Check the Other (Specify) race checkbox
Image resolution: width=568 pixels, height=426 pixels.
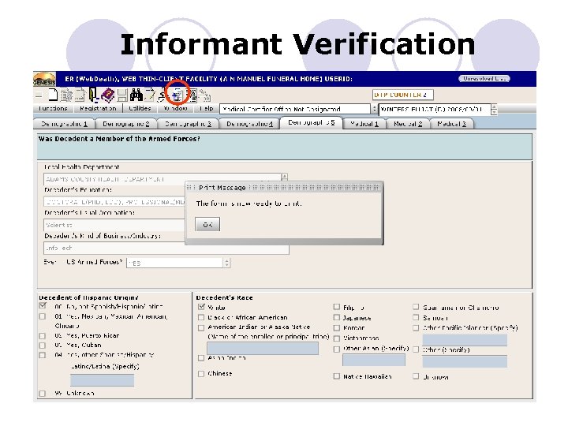[416, 349]
